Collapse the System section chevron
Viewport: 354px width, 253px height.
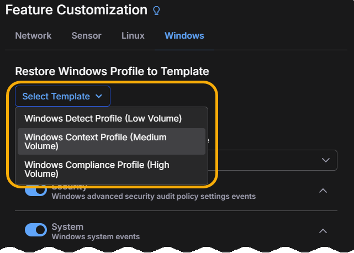click(x=324, y=230)
